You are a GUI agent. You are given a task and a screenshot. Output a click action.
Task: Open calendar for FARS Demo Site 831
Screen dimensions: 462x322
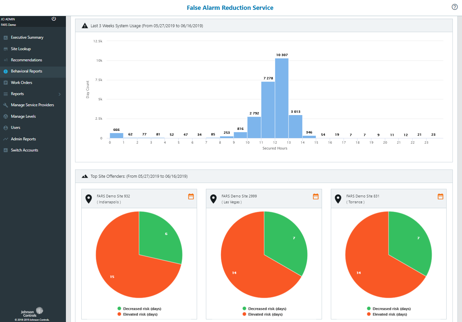pos(440,196)
